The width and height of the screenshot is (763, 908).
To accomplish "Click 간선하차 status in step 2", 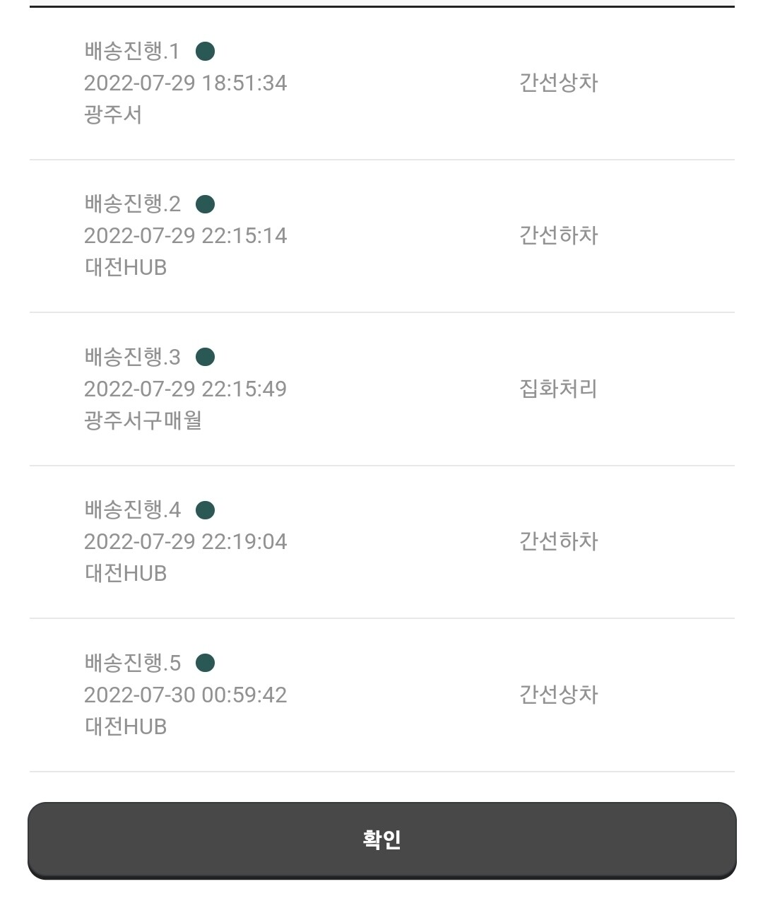I will [558, 235].
